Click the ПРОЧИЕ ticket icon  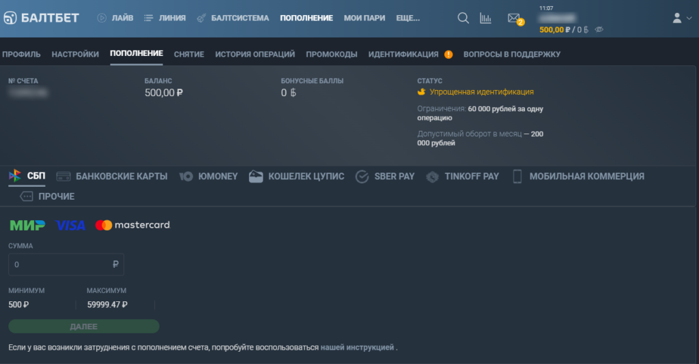[27, 196]
